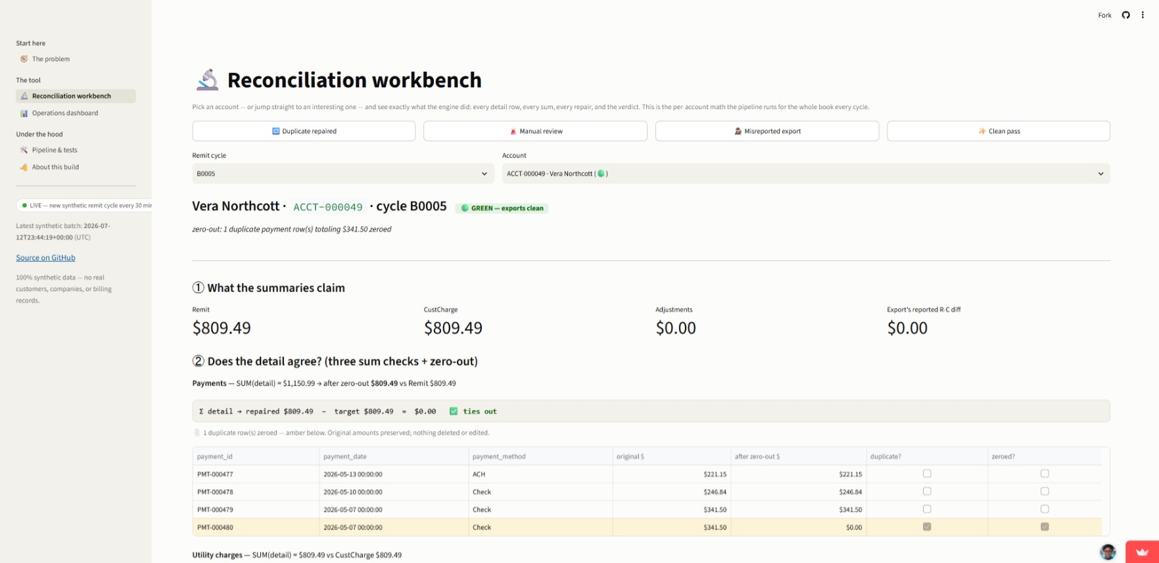Screen dimensions: 1159x563
Task: Click the Σ detail repaired formula code block
Action: pos(651,411)
